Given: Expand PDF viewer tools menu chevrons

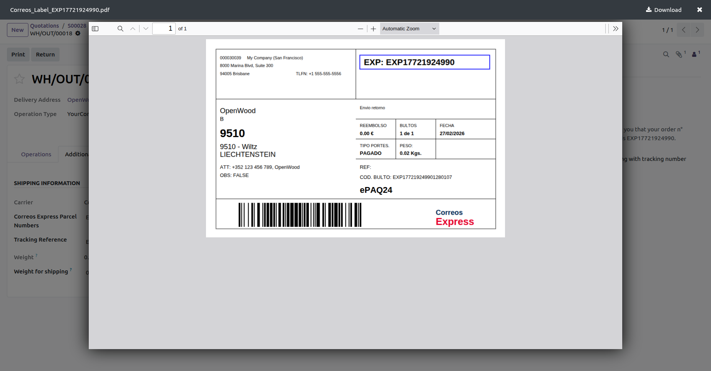Looking at the screenshot, I should 615,29.
